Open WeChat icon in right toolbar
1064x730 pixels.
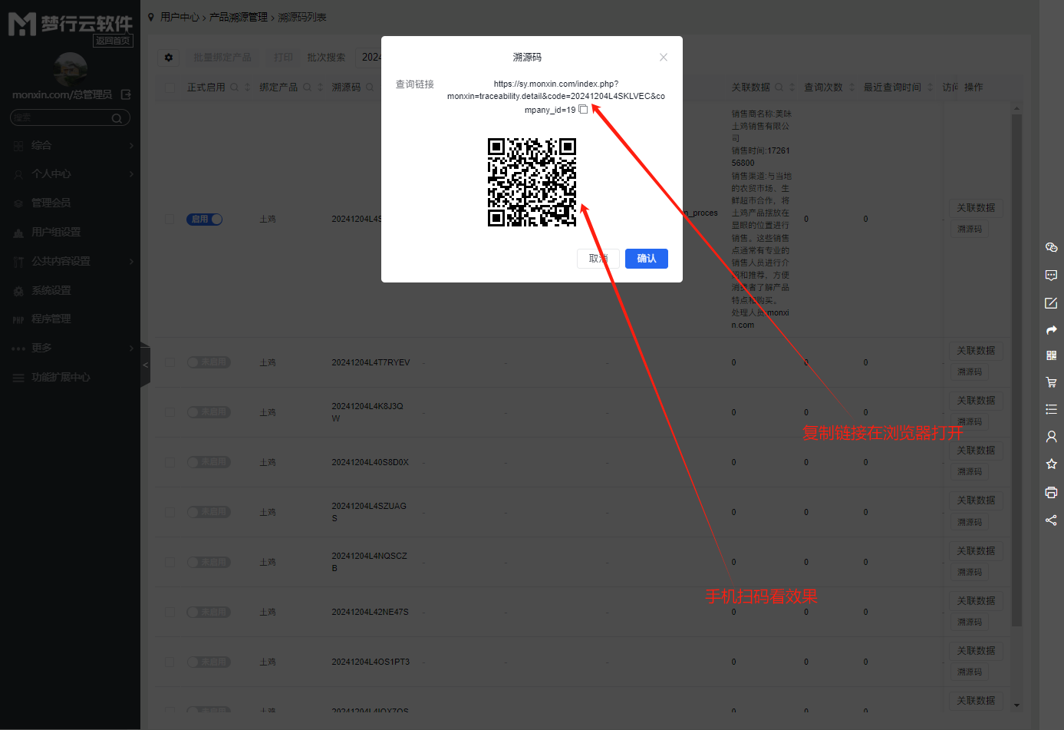click(1051, 247)
